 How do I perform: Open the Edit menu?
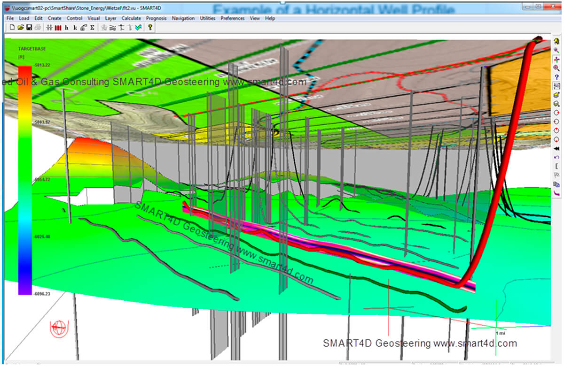coord(39,18)
